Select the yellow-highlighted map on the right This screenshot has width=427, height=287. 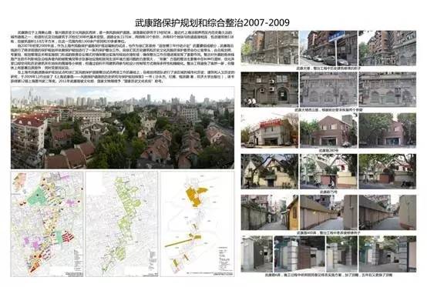pos(197,224)
